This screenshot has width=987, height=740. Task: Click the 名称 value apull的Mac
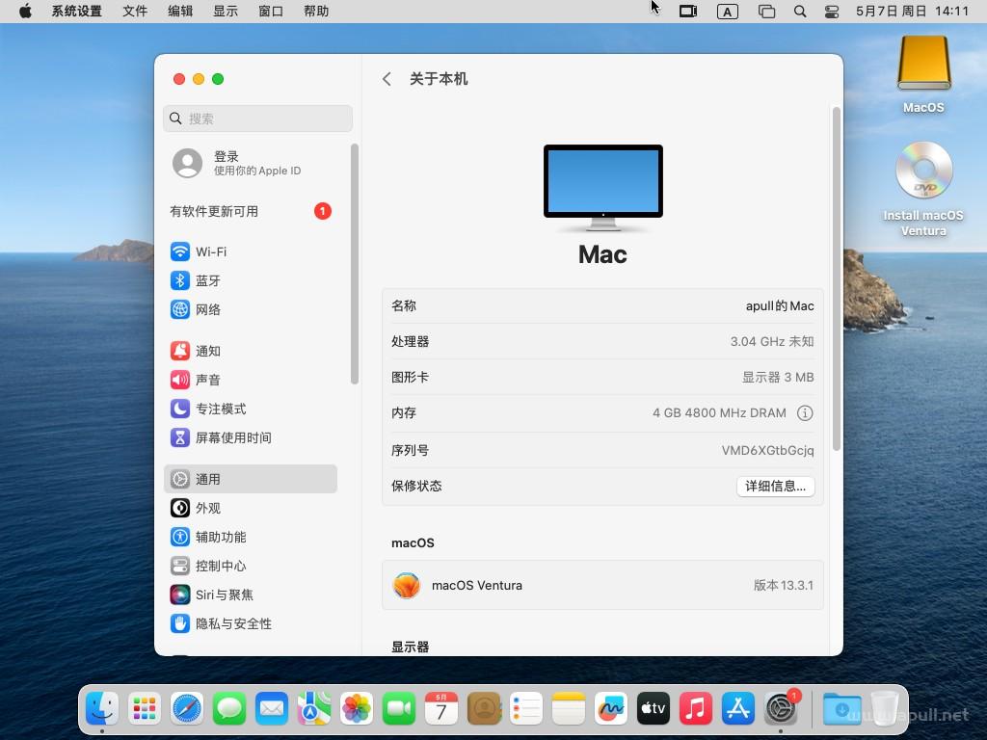tap(780, 305)
